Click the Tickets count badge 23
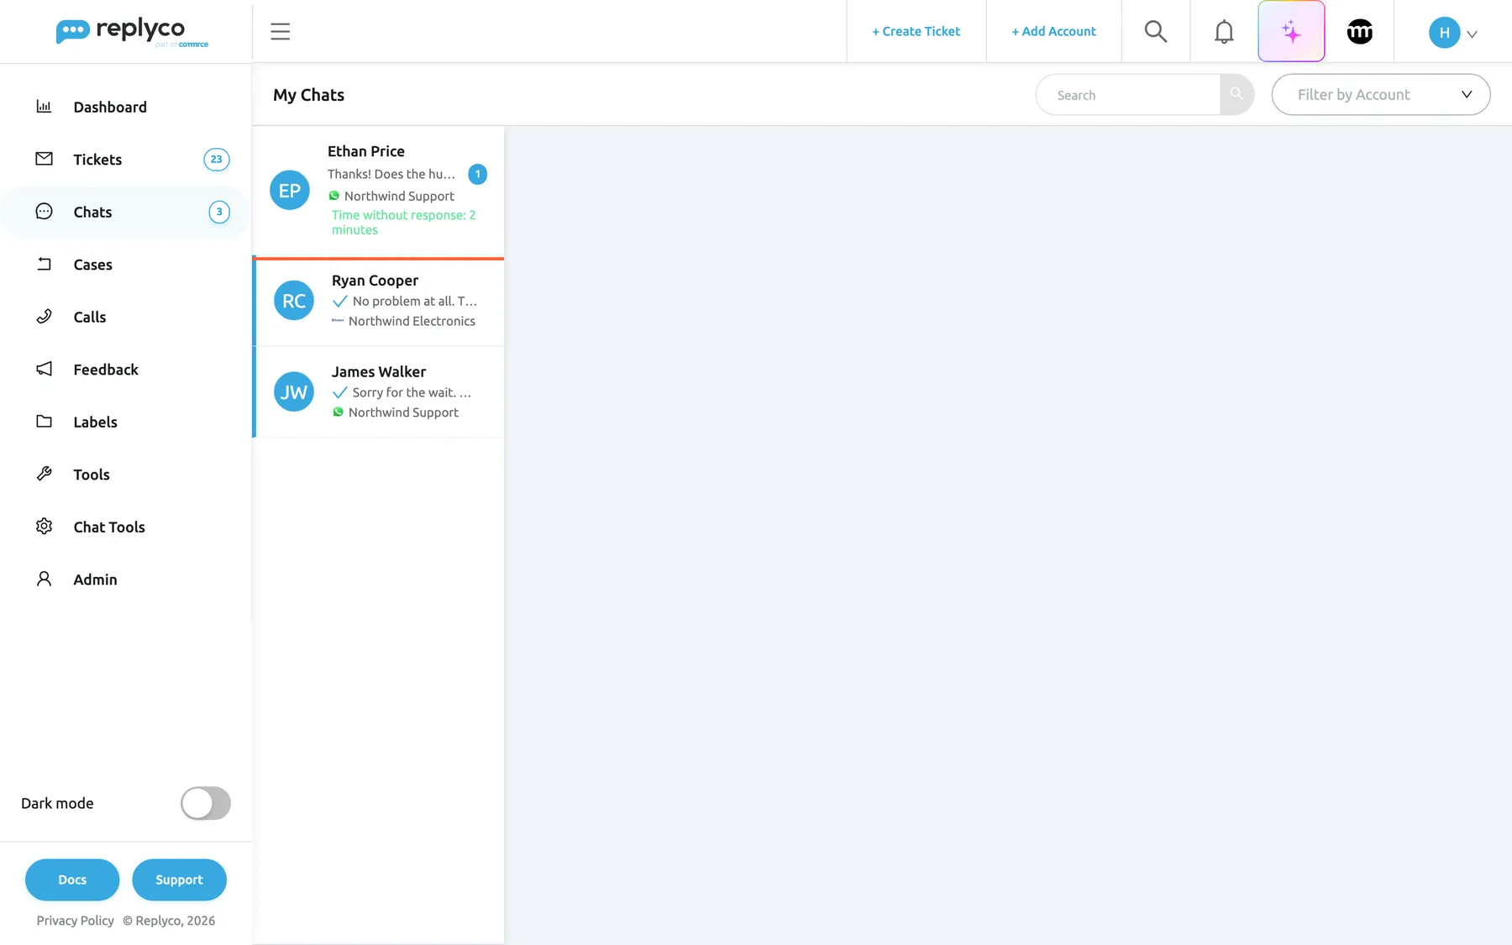1512x945 pixels. [x=217, y=160]
